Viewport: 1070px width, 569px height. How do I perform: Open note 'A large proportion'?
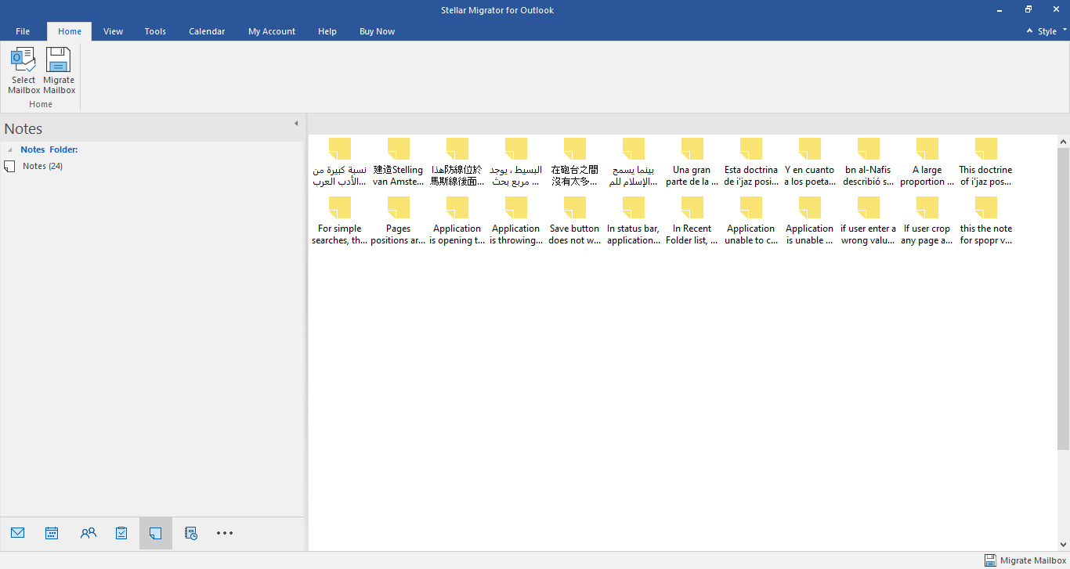(927, 163)
